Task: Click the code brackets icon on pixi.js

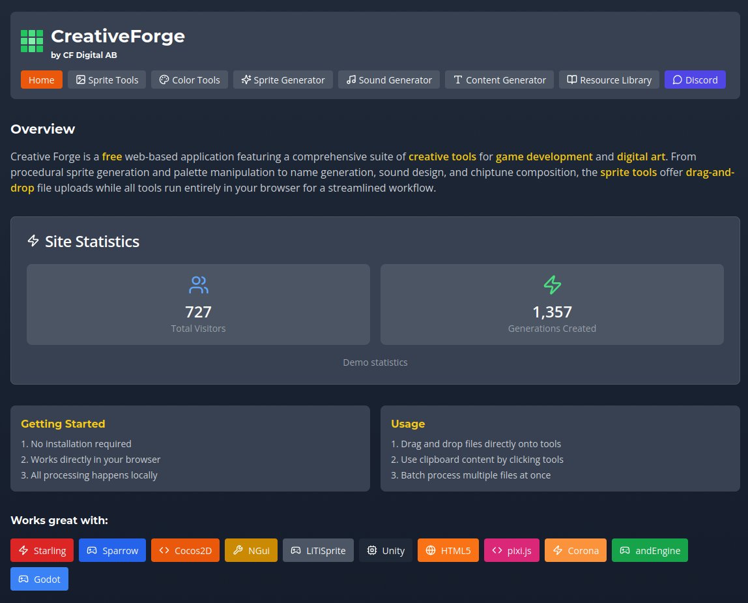Action: click(x=497, y=550)
